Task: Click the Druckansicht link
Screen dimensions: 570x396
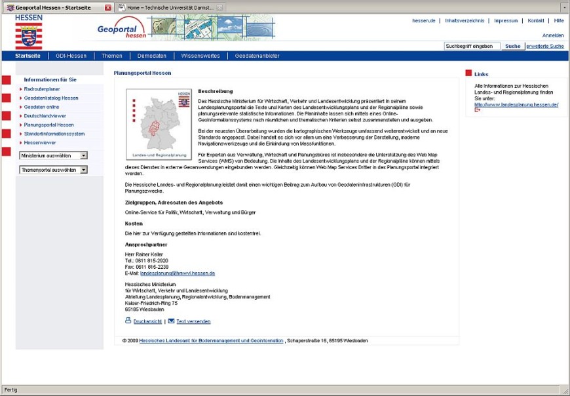Action: [147, 321]
